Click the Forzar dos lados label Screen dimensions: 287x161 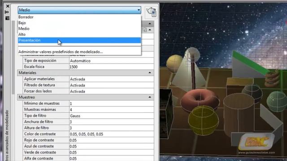pos(38,91)
